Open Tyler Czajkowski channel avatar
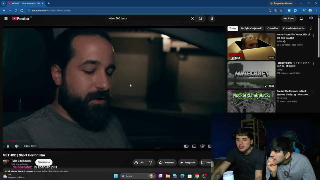Image resolution: width=320 pixels, height=180 pixels. (x=6, y=162)
